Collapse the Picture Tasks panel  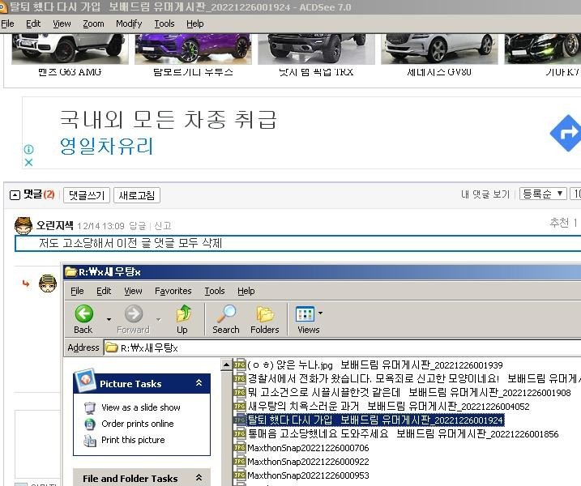199,384
